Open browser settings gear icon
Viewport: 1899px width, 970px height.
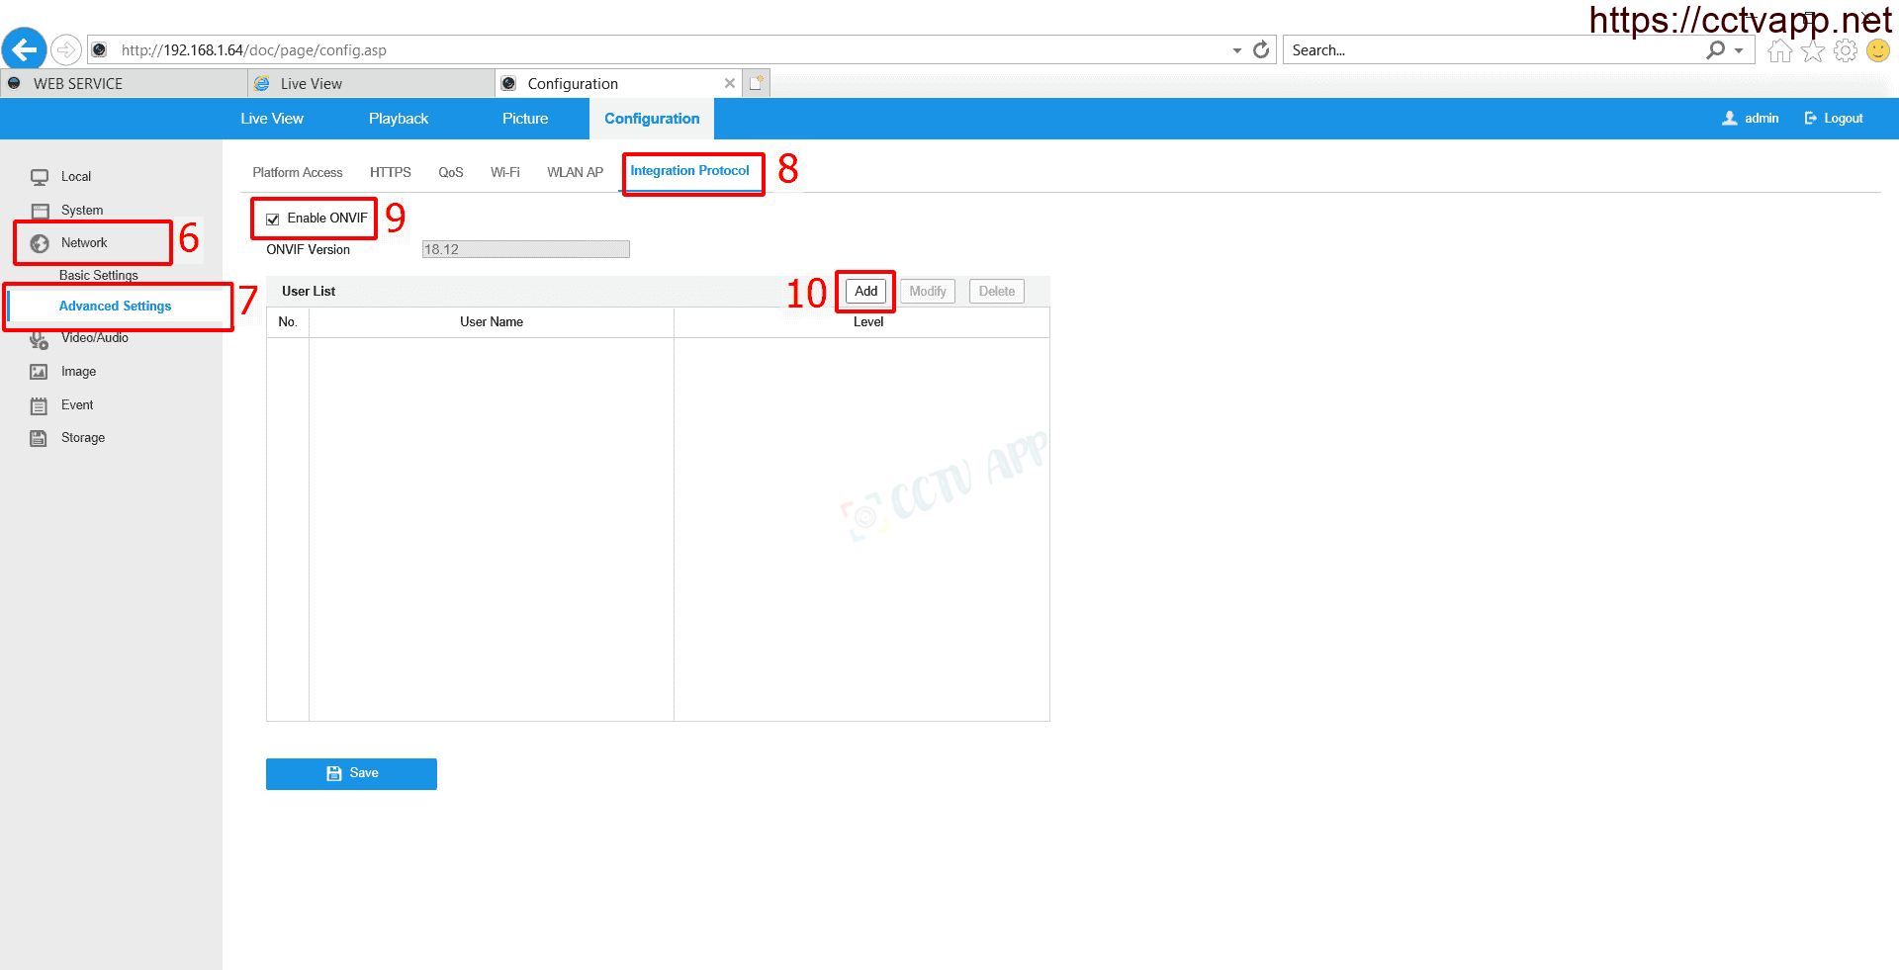(1846, 50)
